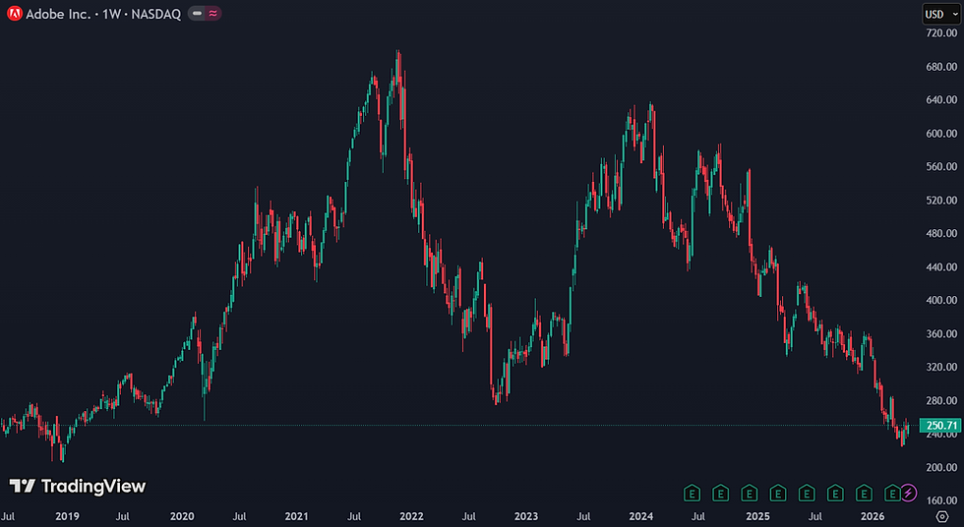Screen dimensions: 964x527
Task: Click the 2019 time axis label
Action: (x=67, y=516)
